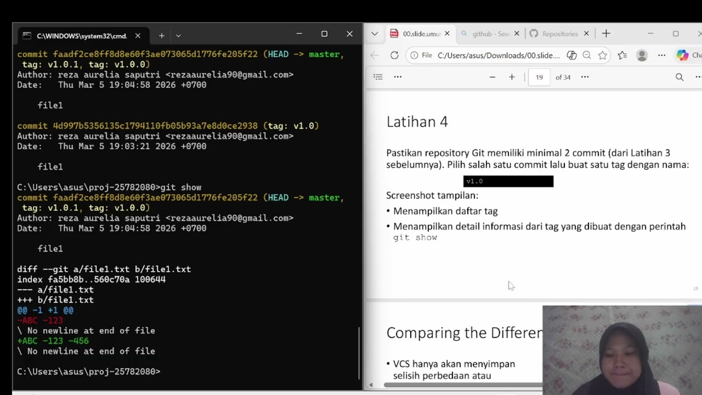Click the 4d997b5356 commit hash line

tap(168, 126)
